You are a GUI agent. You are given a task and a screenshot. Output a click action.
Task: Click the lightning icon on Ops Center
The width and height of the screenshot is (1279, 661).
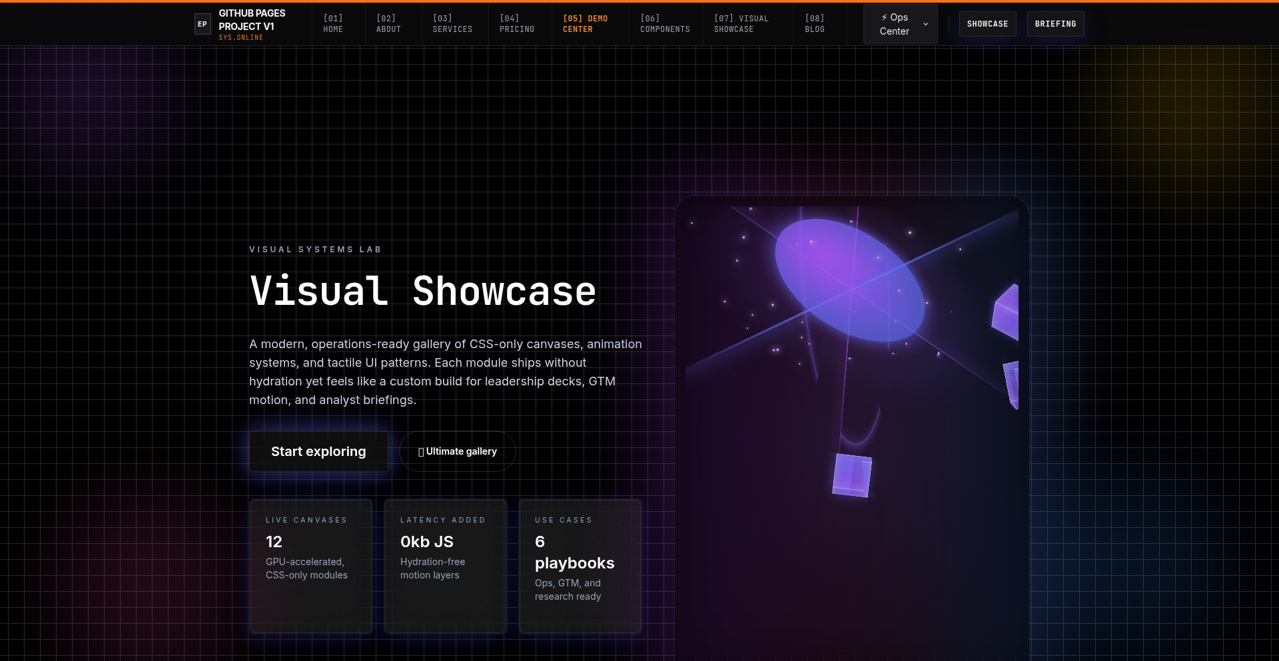coord(884,17)
